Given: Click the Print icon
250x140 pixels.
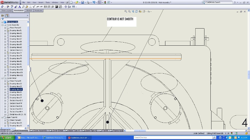Looking at the screenshot, I should coord(88,2).
